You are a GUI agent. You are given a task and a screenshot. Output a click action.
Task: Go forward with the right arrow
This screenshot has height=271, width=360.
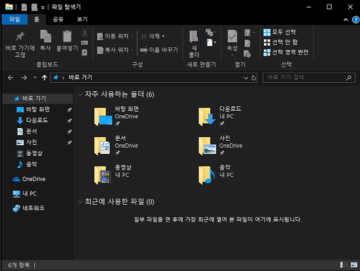coord(24,78)
